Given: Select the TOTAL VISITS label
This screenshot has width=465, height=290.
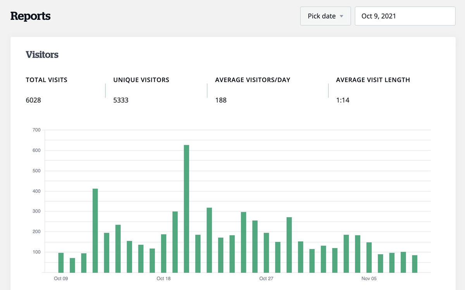Looking at the screenshot, I should tap(46, 80).
